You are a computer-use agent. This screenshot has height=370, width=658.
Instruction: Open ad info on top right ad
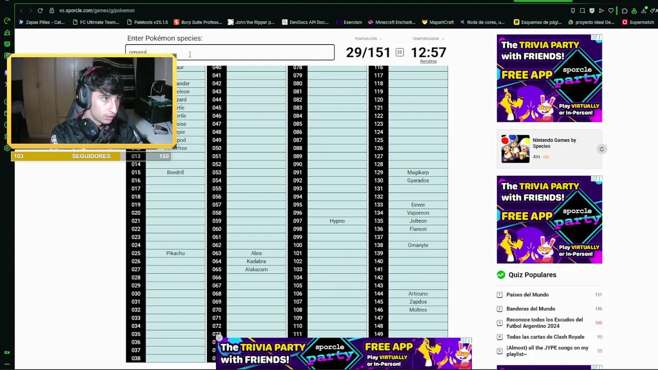click(594, 38)
